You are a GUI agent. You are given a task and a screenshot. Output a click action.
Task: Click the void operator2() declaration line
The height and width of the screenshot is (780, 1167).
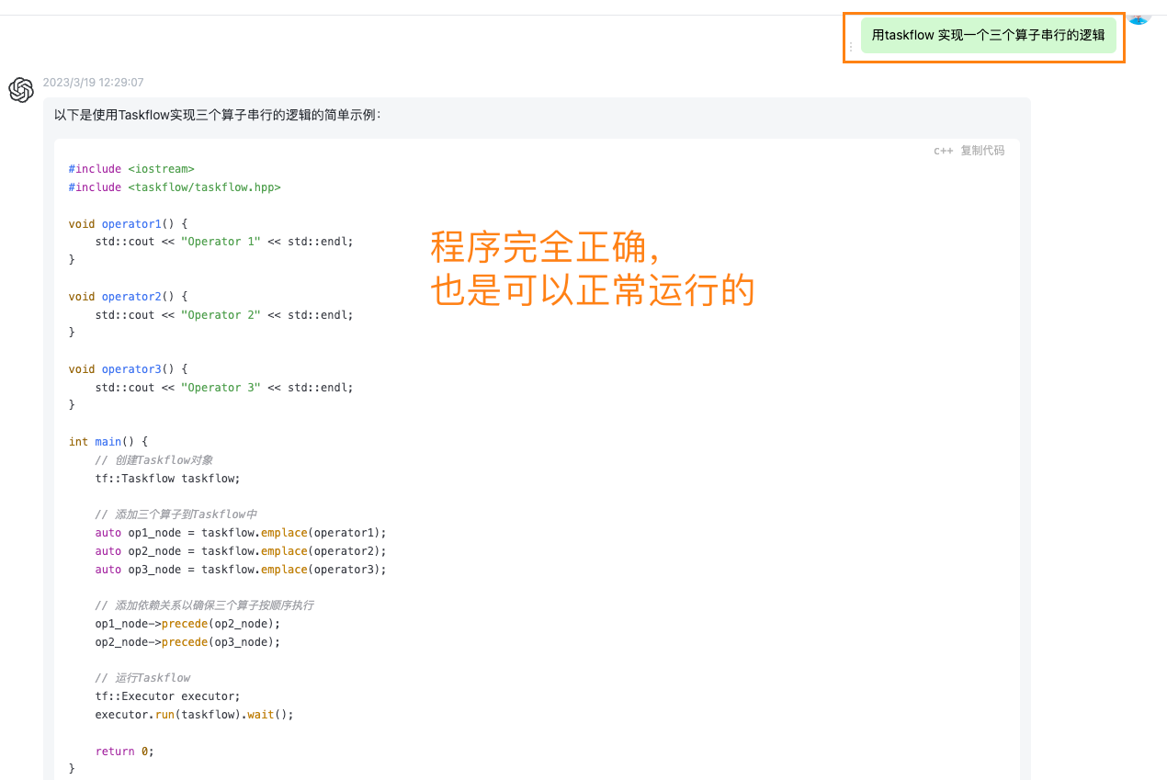128,297
